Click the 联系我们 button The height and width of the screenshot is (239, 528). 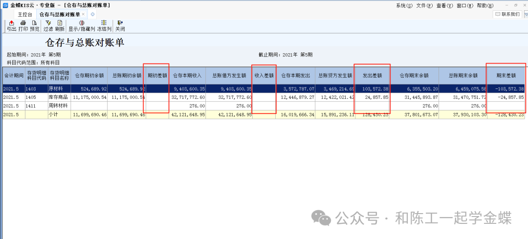tap(508, 14)
